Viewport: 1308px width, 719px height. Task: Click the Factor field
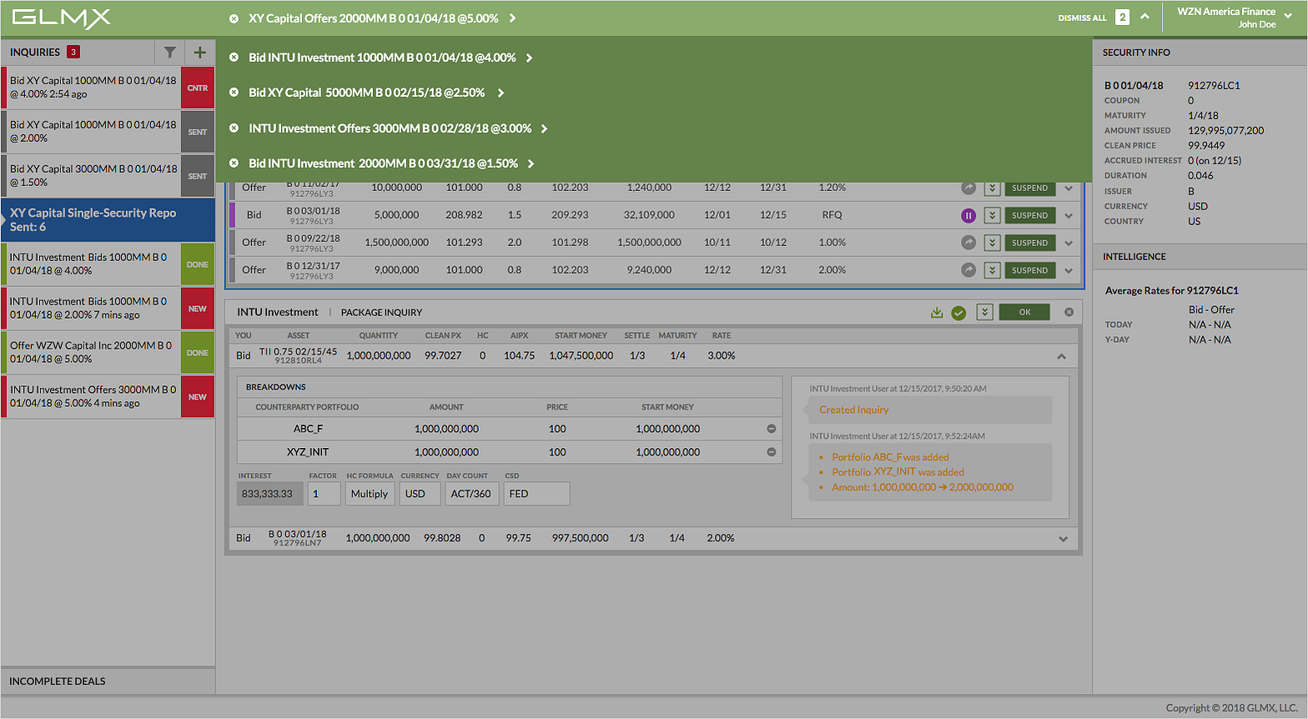pyautogui.click(x=324, y=494)
